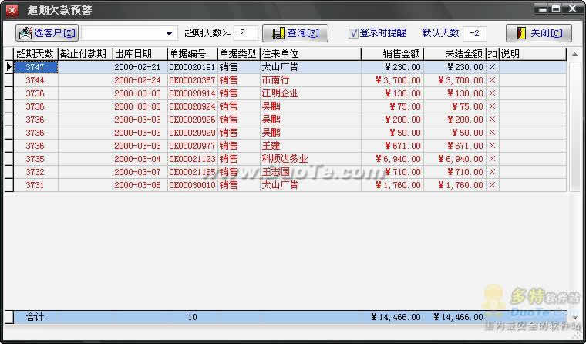Click date cell 2000-03-07

[x=140, y=172]
